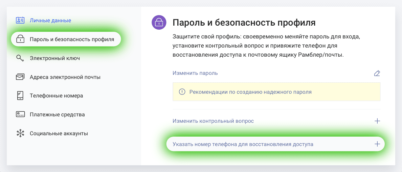Expand Изменить контрольный вопрос with plus sign
Viewport: 402px width, 172px height.
377,121
